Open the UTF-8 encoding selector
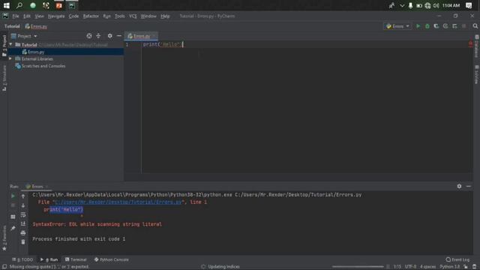 coord(410,267)
